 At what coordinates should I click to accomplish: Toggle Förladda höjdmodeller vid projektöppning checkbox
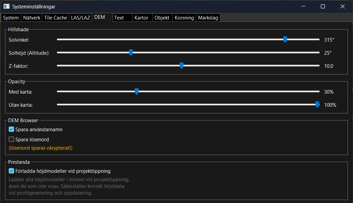(x=11, y=171)
